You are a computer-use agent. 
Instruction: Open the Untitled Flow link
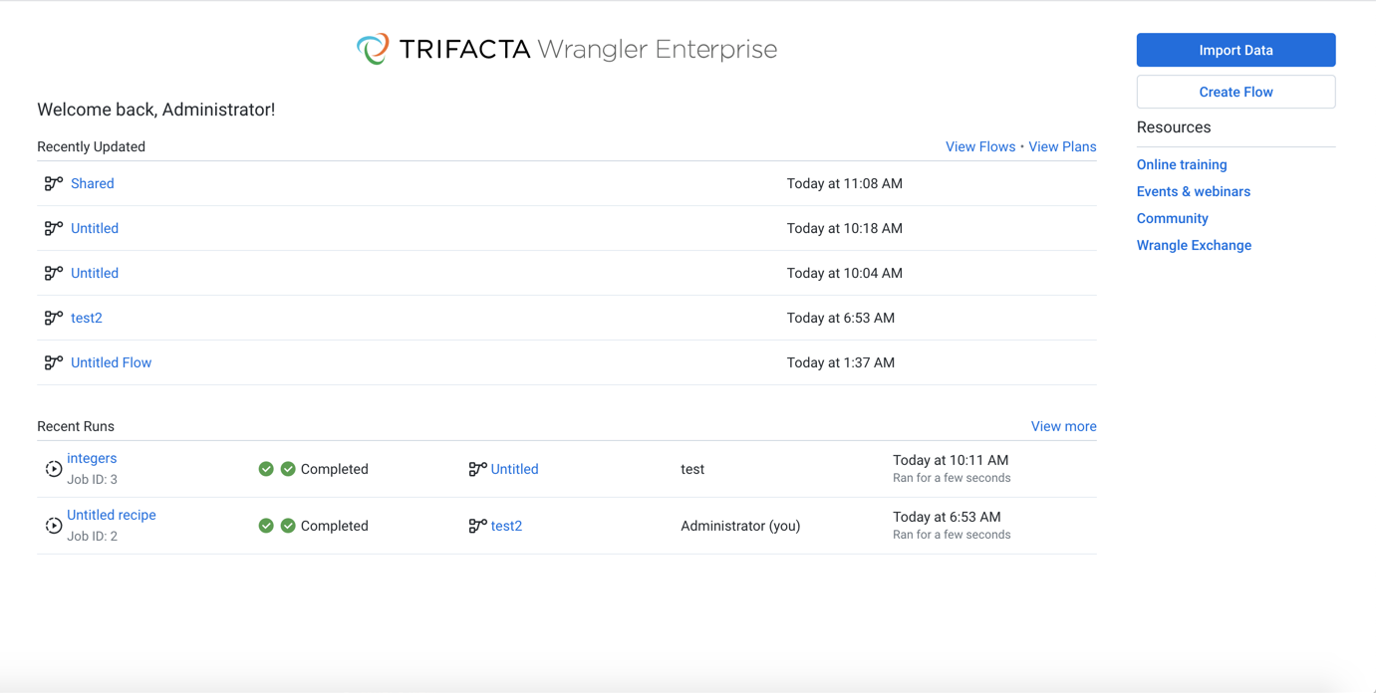coord(111,362)
